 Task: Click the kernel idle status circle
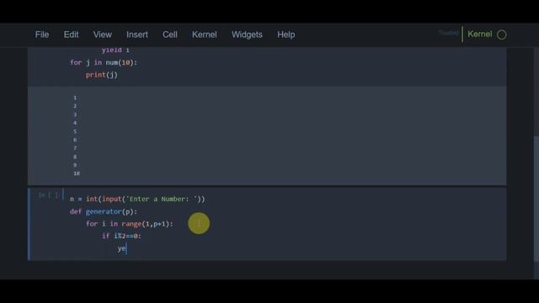pos(502,35)
